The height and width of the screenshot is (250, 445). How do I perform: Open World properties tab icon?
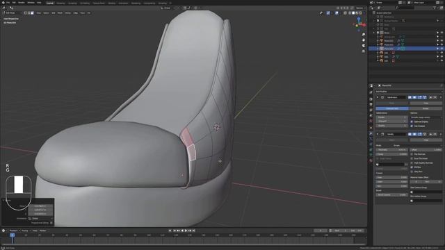click(371, 121)
